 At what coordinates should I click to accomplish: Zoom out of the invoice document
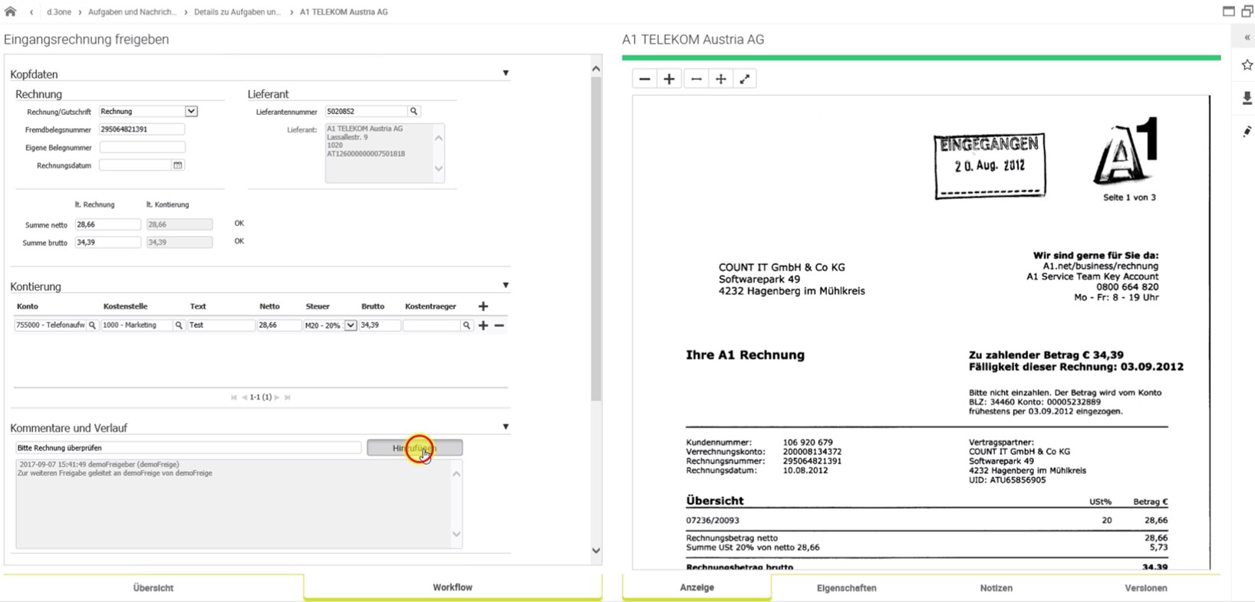point(644,79)
